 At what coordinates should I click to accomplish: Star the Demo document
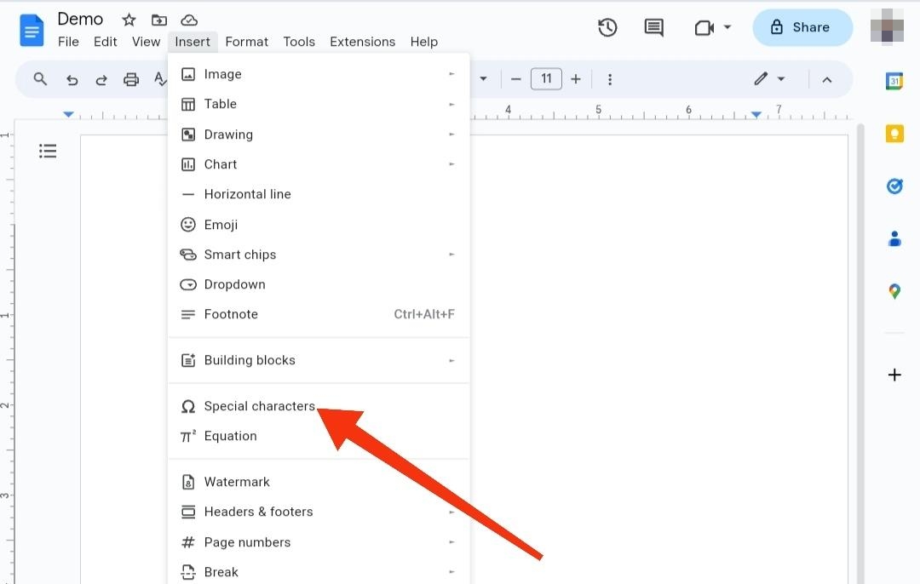(x=129, y=19)
